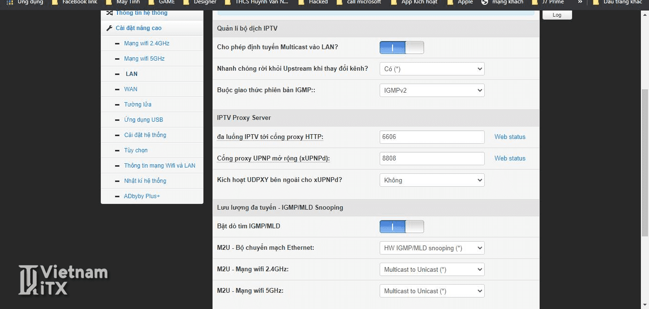
Task: Show more bookmarks with the overflow chevron
Action: [580, 2]
